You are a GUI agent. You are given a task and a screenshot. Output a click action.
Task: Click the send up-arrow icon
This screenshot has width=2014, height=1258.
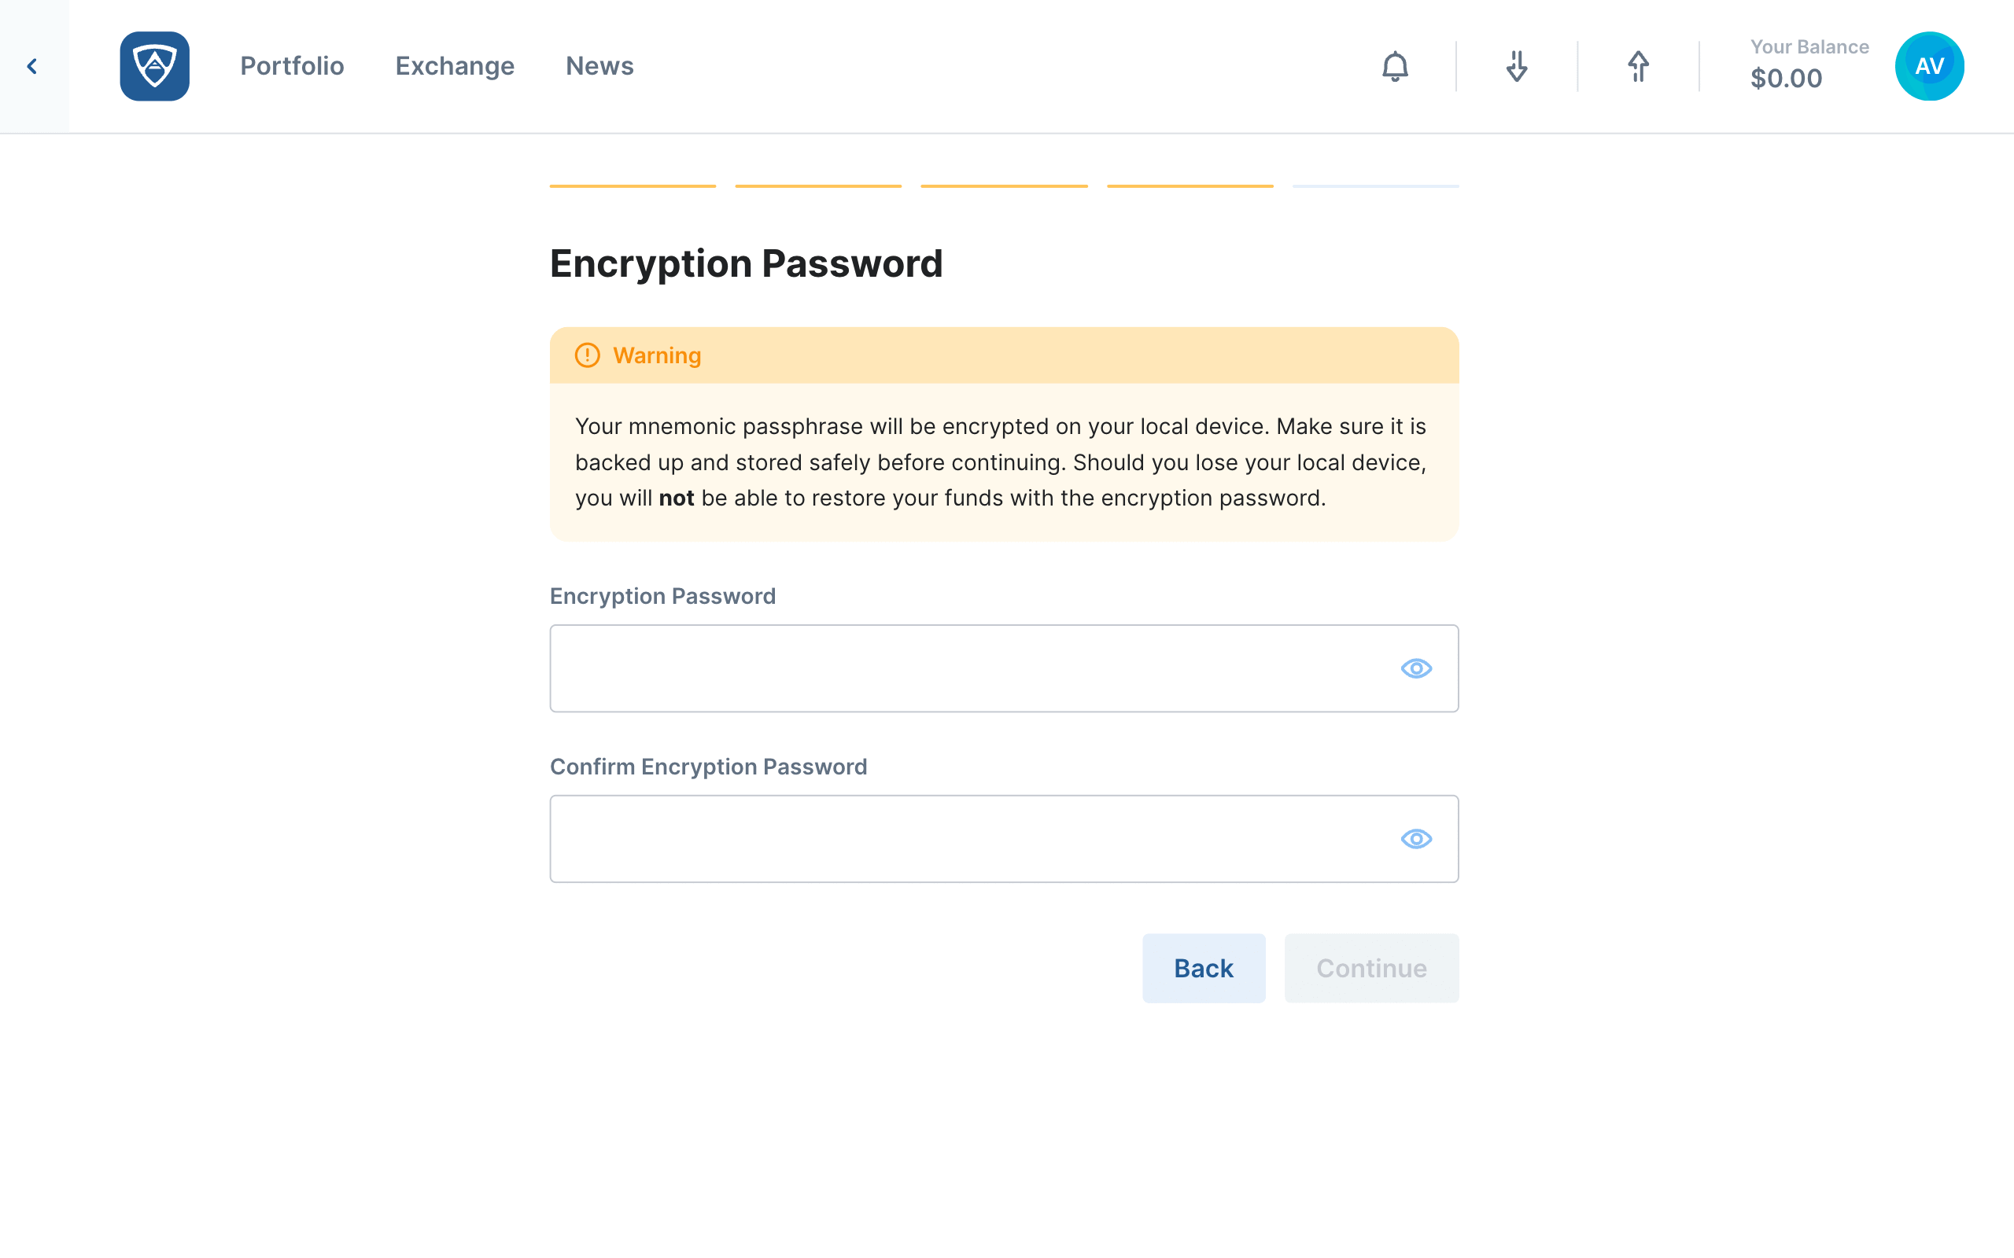tap(1638, 66)
